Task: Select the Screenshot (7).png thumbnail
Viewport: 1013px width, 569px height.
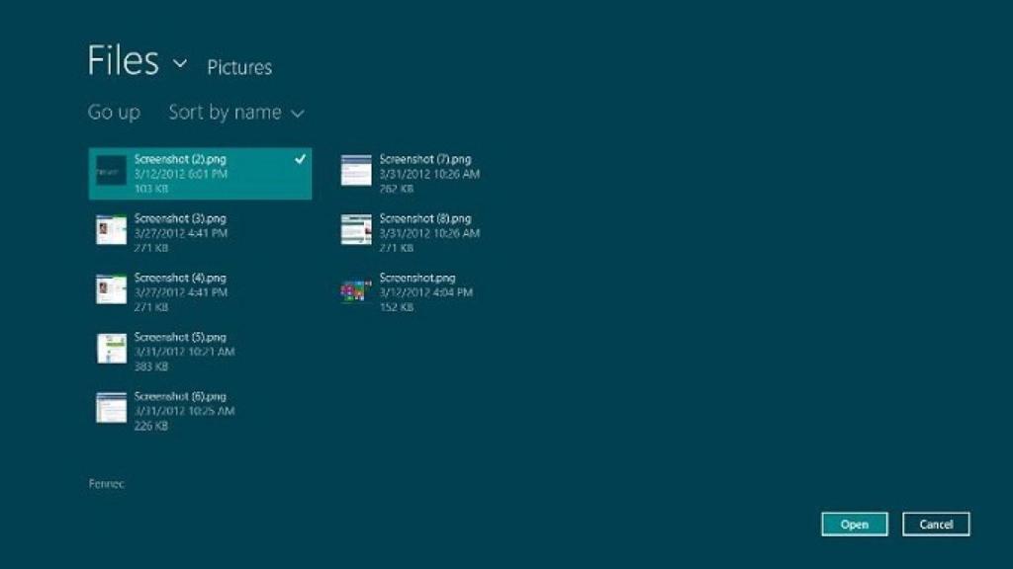Action: [356, 171]
